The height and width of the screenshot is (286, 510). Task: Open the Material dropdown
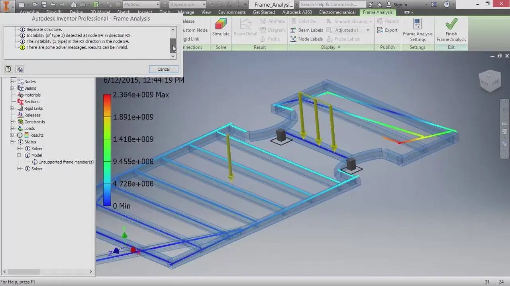coord(157,4)
